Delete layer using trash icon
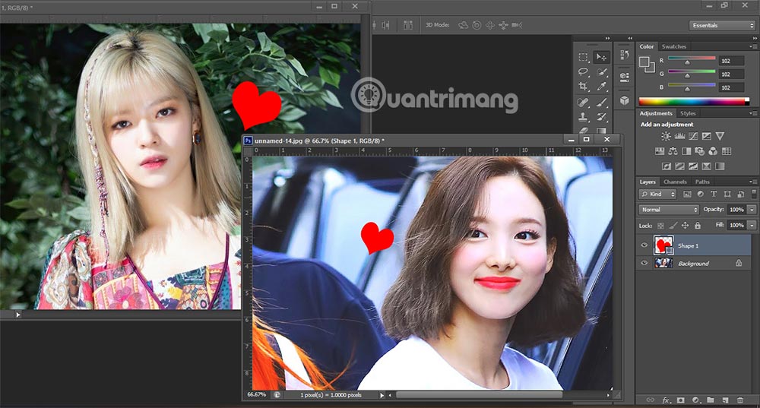The width and height of the screenshot is (760, 408). point(739,400)
